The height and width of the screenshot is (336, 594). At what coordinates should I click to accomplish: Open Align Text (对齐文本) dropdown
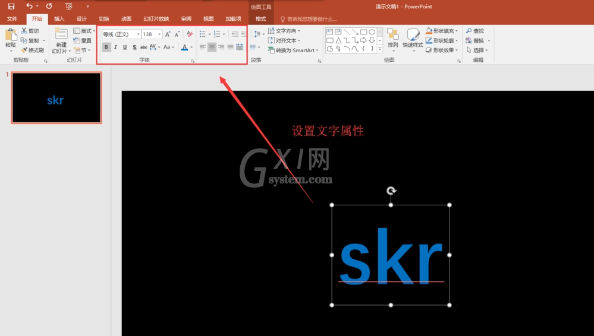pyautogui.click(x=284, y=40)
